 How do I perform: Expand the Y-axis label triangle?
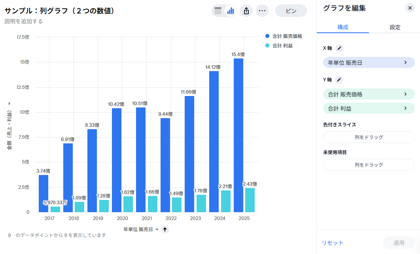tap(9, 103)
